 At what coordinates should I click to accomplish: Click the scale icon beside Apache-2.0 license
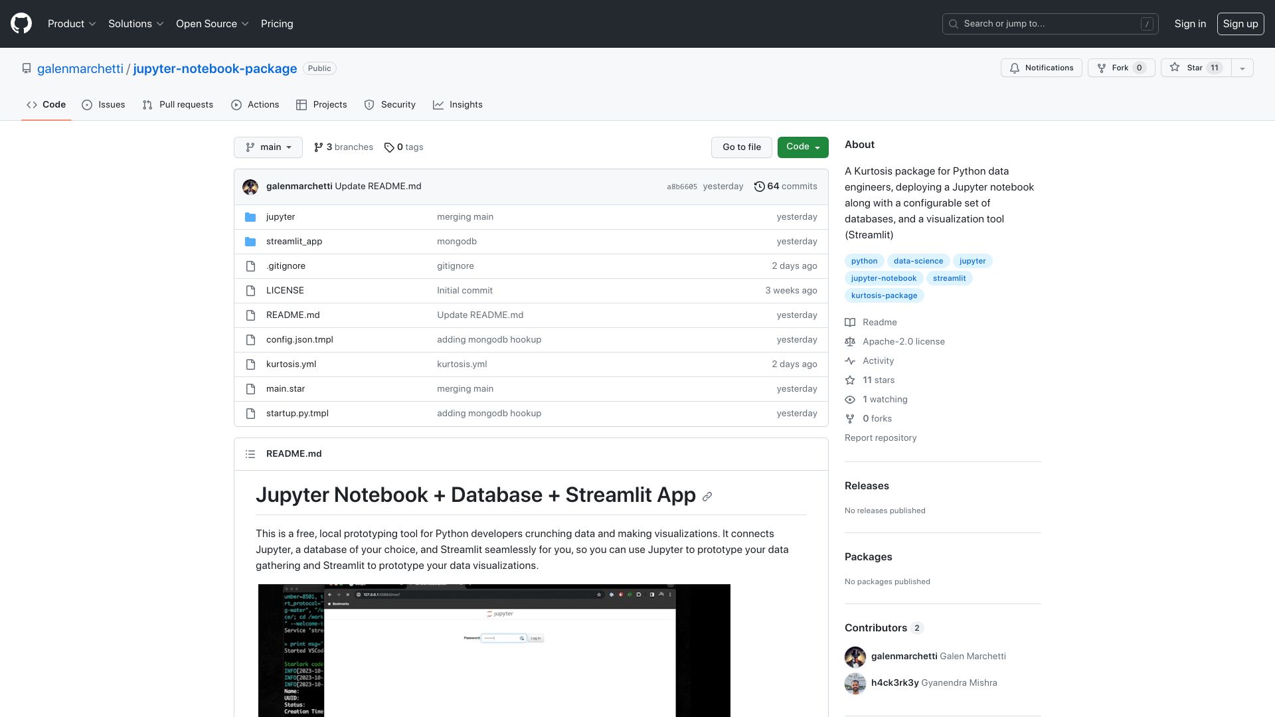point(850,342)
